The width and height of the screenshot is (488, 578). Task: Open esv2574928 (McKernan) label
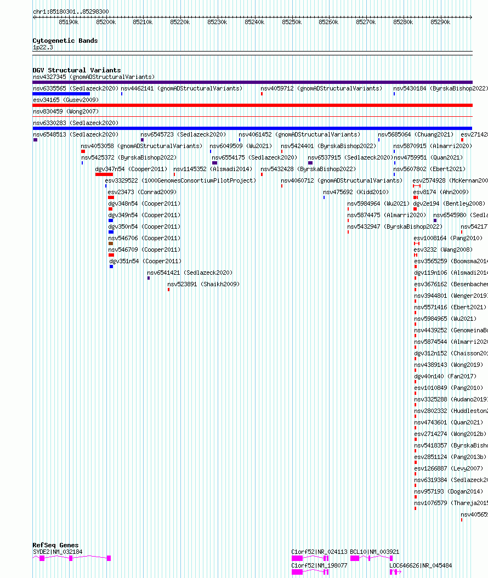pos(450,180)
